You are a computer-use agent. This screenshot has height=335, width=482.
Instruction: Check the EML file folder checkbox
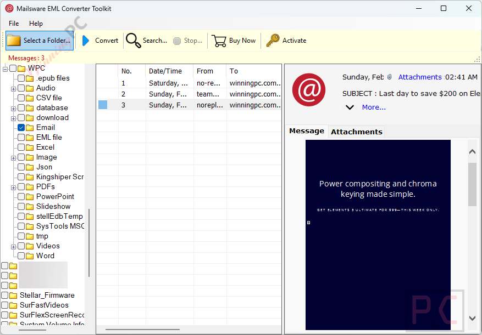21,138
